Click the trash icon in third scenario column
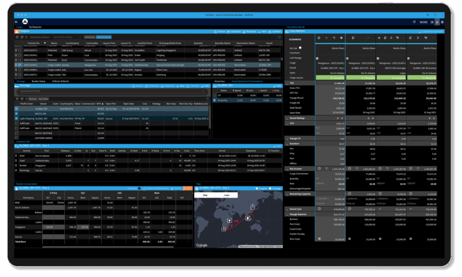Screen dimensions: 462x277 point(391,38)
